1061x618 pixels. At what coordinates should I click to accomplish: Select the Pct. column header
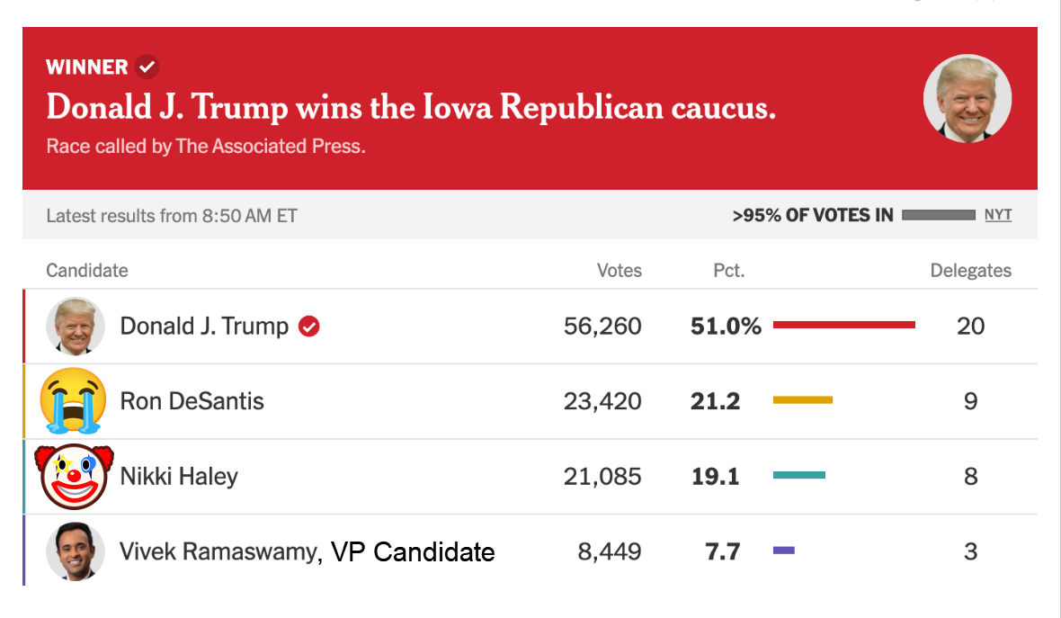coord(729,271)
